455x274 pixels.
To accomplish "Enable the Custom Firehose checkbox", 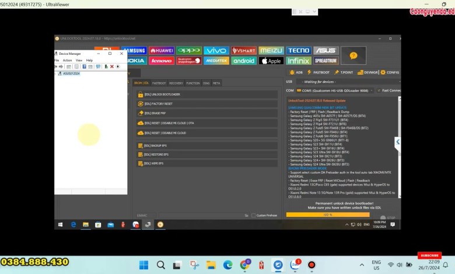I will click(x=253, y=215).
